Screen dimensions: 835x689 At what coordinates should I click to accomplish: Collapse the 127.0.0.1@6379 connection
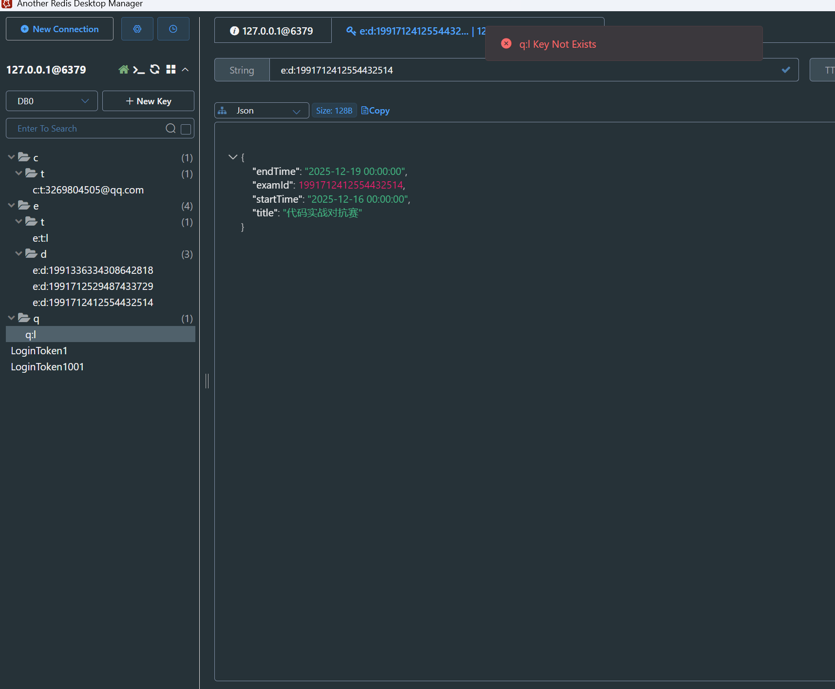coord(186,70)
